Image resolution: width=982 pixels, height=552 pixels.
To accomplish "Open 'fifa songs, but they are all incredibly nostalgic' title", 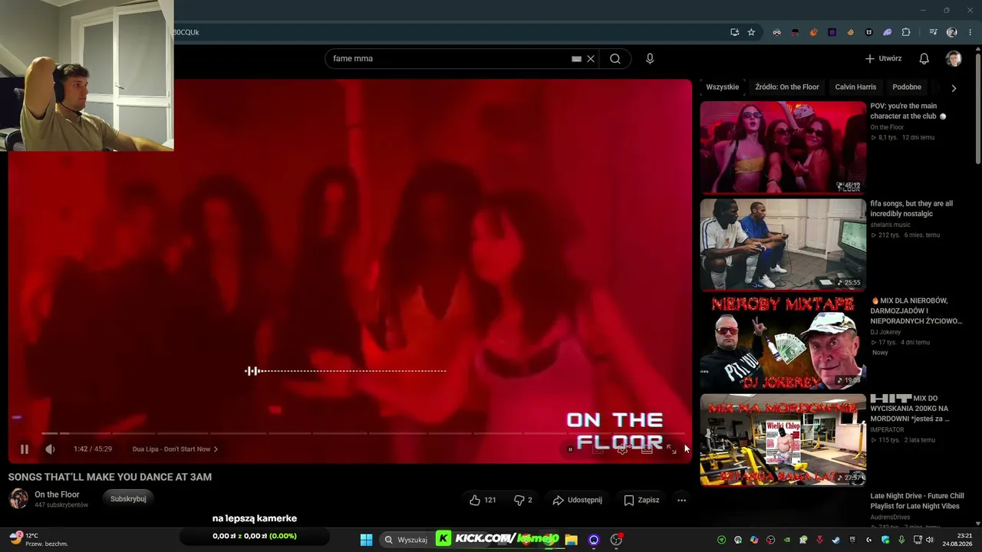I will [911, 209].
